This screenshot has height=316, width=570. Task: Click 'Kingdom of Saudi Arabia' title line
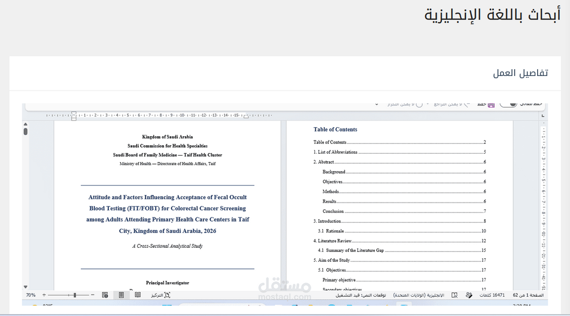coord(167,137)
